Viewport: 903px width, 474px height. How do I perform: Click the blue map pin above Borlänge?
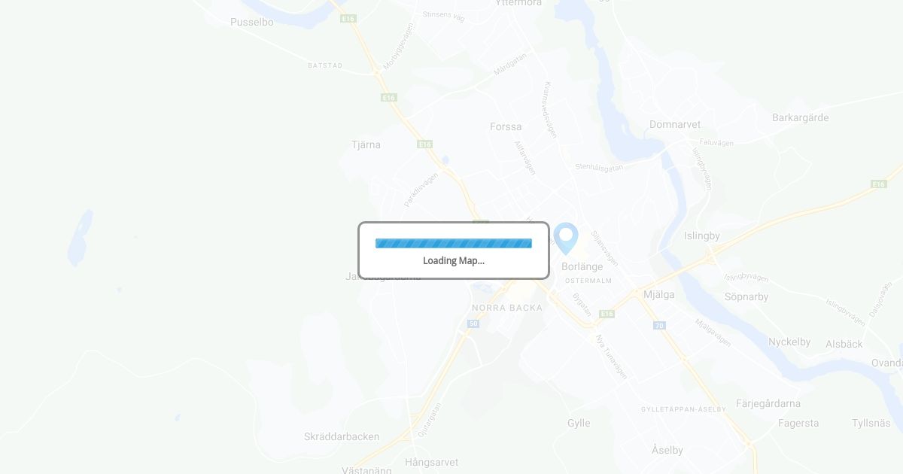[x=566, y=239]
